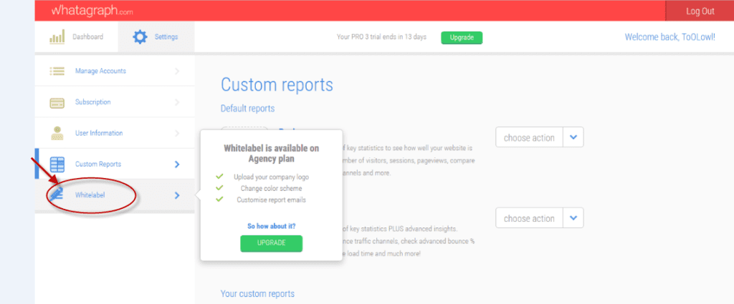Click Welcome back, ToOLowl! text
Viewport: 734px width, 304px height.
(x=670, y=37)
